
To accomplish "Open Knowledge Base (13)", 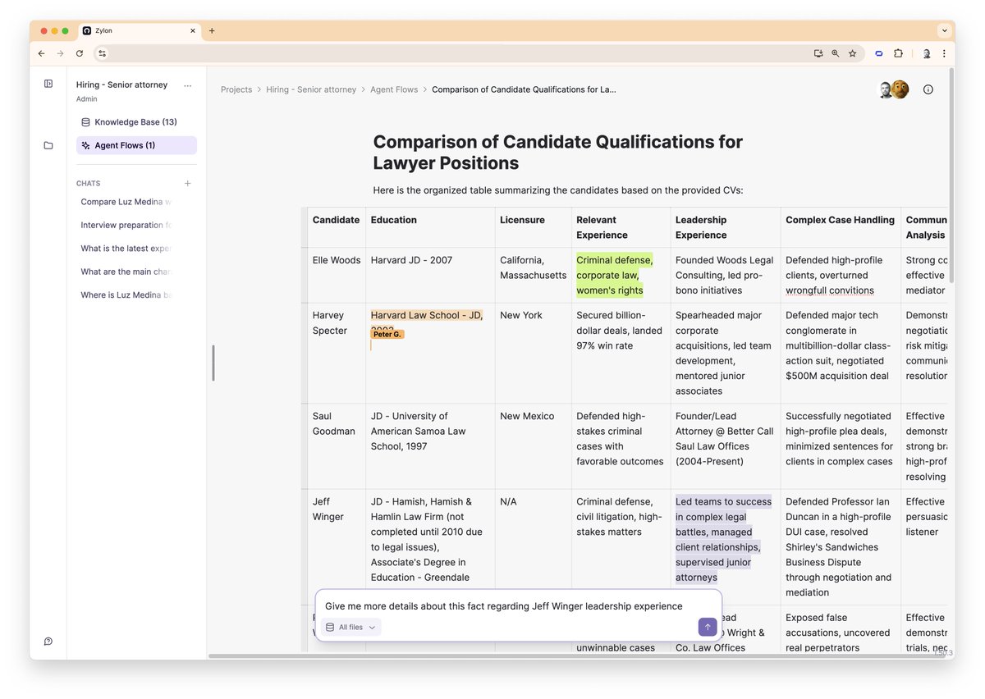I will tap(136, 122).
